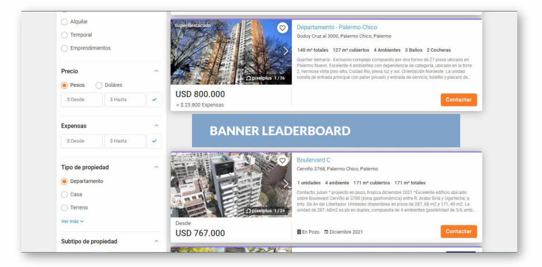
Task: Click 'Super destacado' badge on photo
Action: [x=192, y=25]
